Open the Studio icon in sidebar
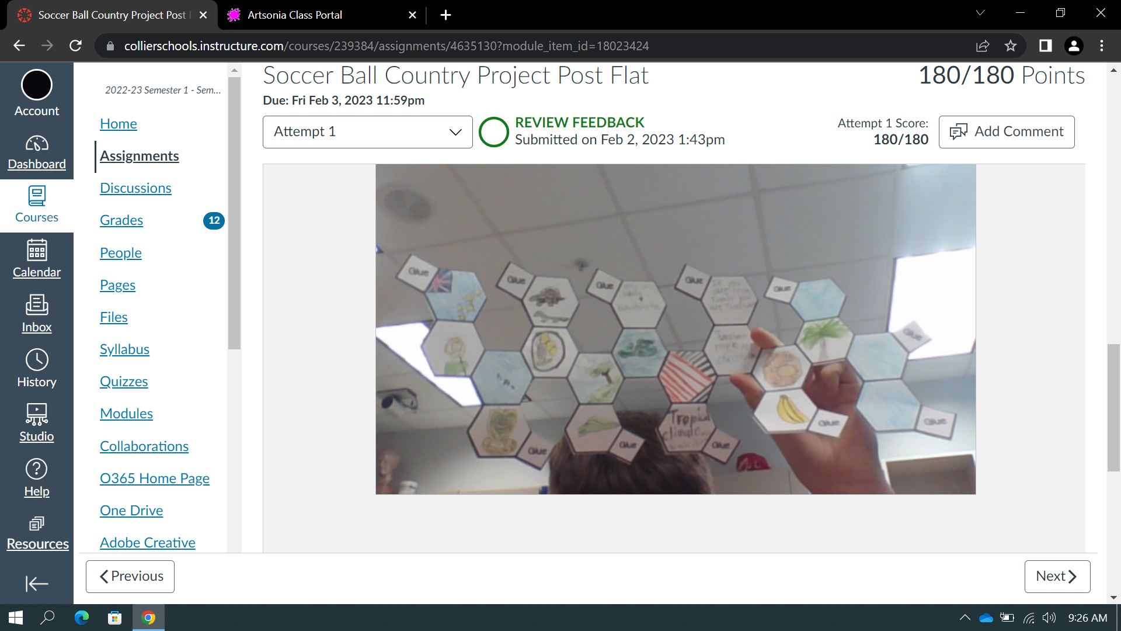 (36, 414)
